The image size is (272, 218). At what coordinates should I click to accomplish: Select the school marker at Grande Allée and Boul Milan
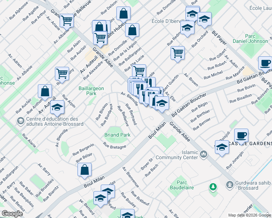coord(162,104)
